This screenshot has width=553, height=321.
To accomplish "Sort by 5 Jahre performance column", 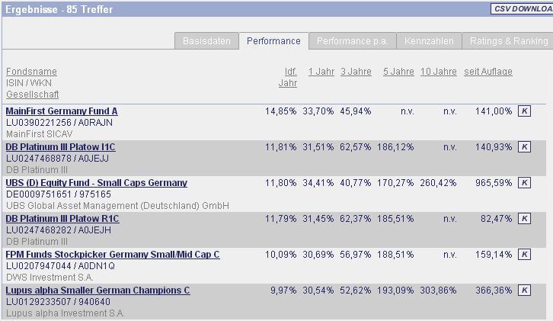I will (x=398, y=72).
